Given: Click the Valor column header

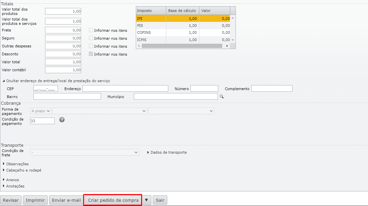Looking at the screenshot, I should (x=215, y=11).
